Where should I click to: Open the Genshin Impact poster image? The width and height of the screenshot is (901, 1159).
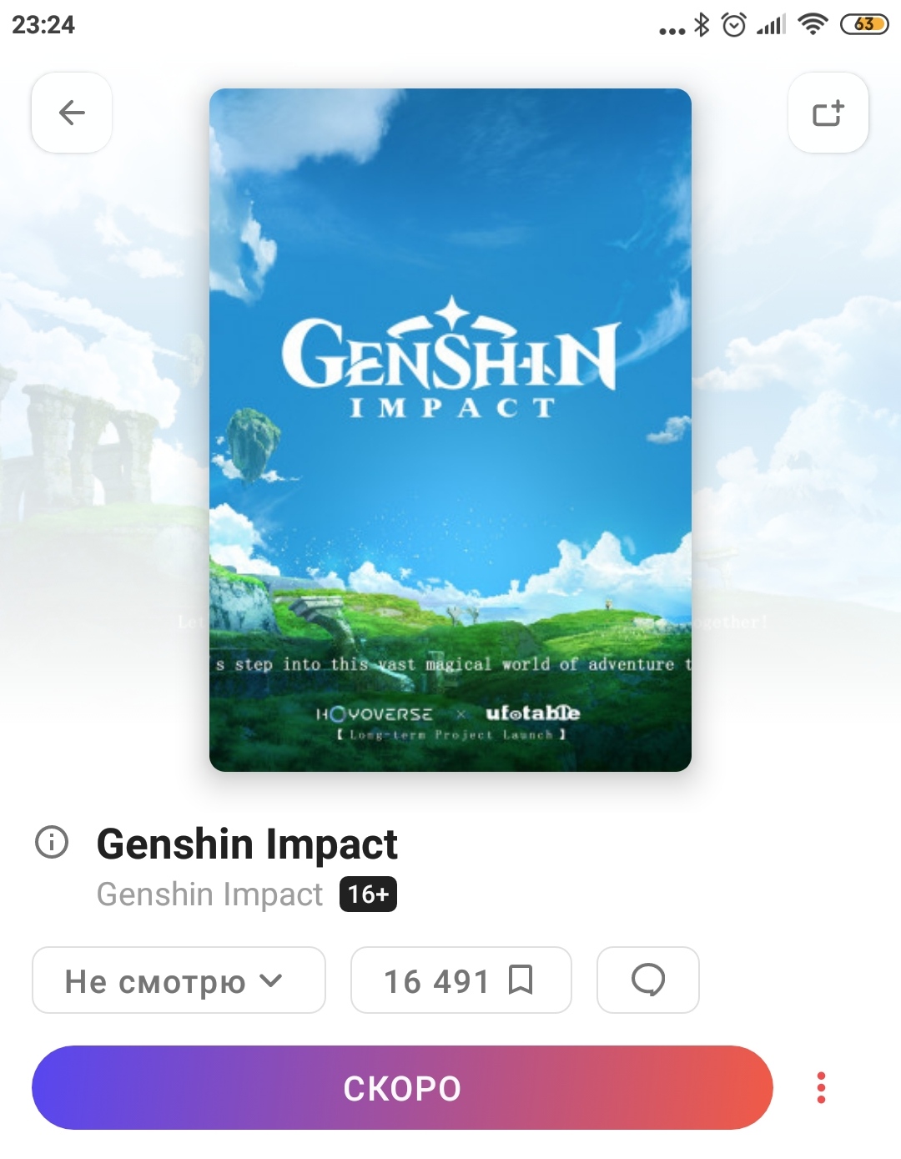tap(450, 430)
